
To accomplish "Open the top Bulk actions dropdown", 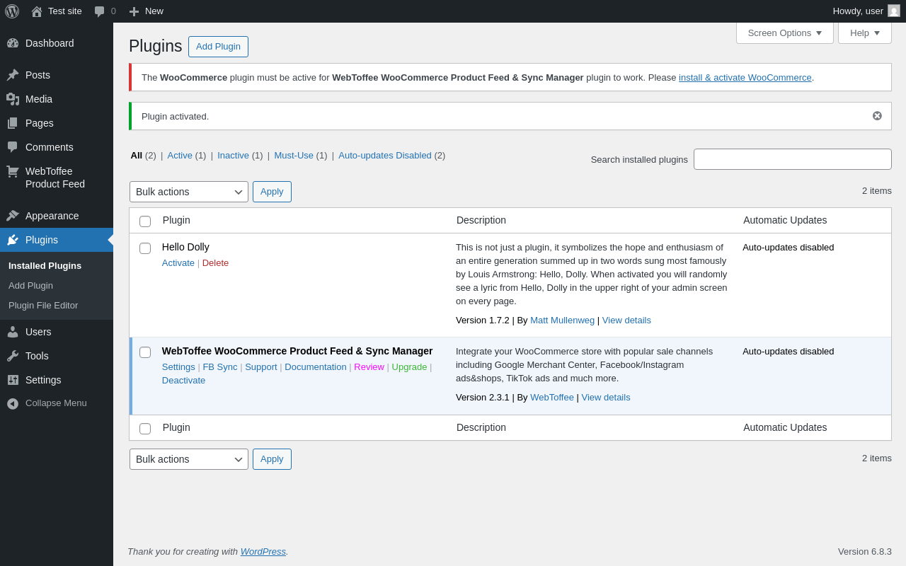I will [x=189, y=192].
